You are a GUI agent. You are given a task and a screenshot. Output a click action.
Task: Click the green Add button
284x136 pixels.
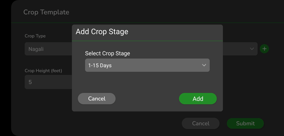pyautogui.click(x=198, y=99)
